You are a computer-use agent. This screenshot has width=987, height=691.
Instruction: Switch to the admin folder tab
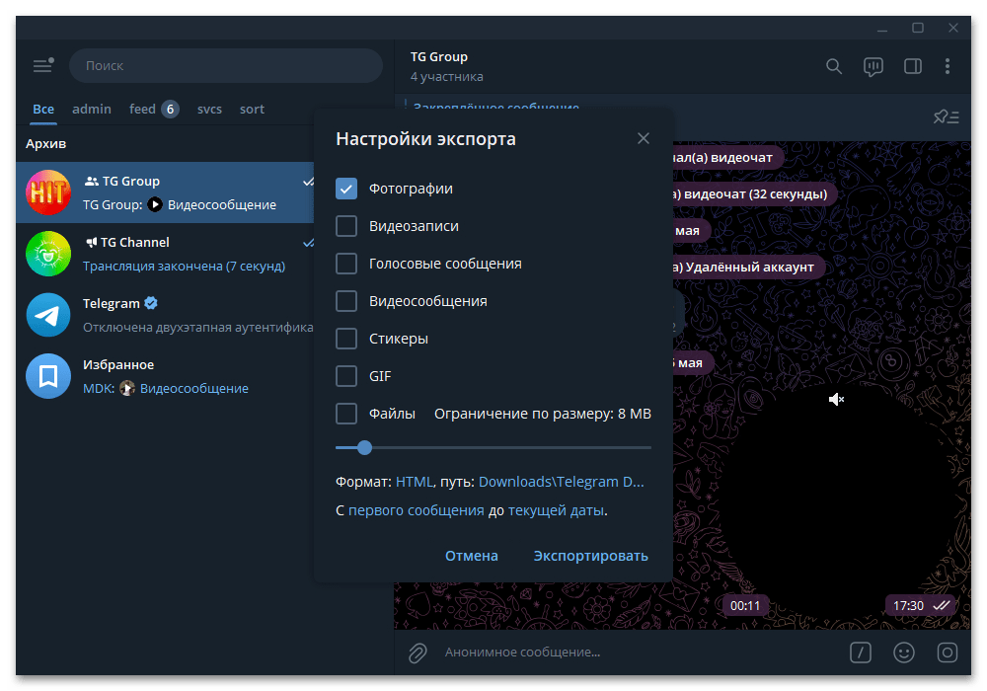pos(92,109)
